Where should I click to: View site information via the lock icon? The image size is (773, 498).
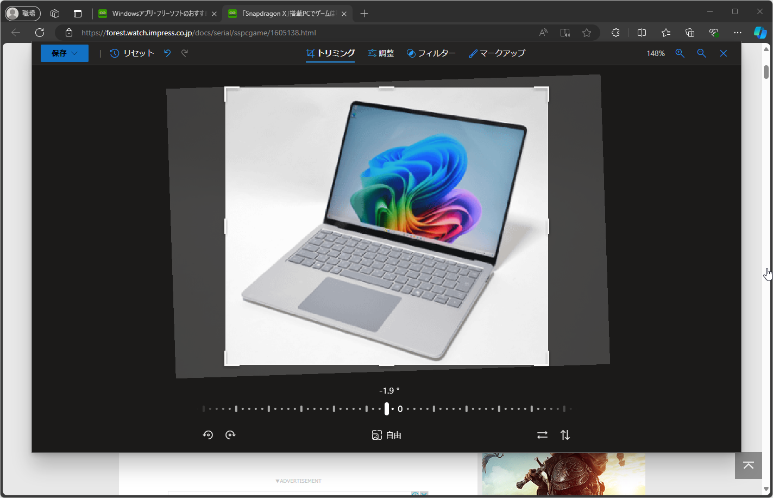pyautogui.click(x=68, y=33)
